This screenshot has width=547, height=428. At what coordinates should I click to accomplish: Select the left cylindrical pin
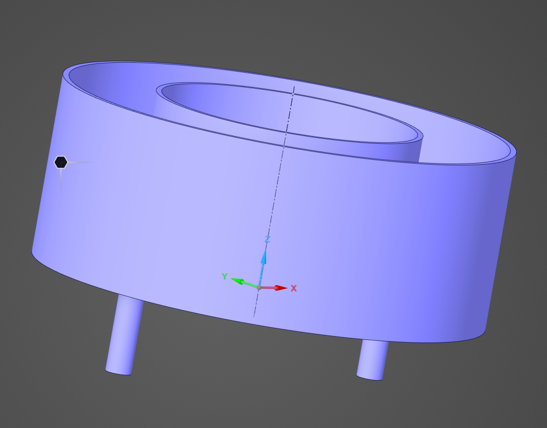[124, 335]
